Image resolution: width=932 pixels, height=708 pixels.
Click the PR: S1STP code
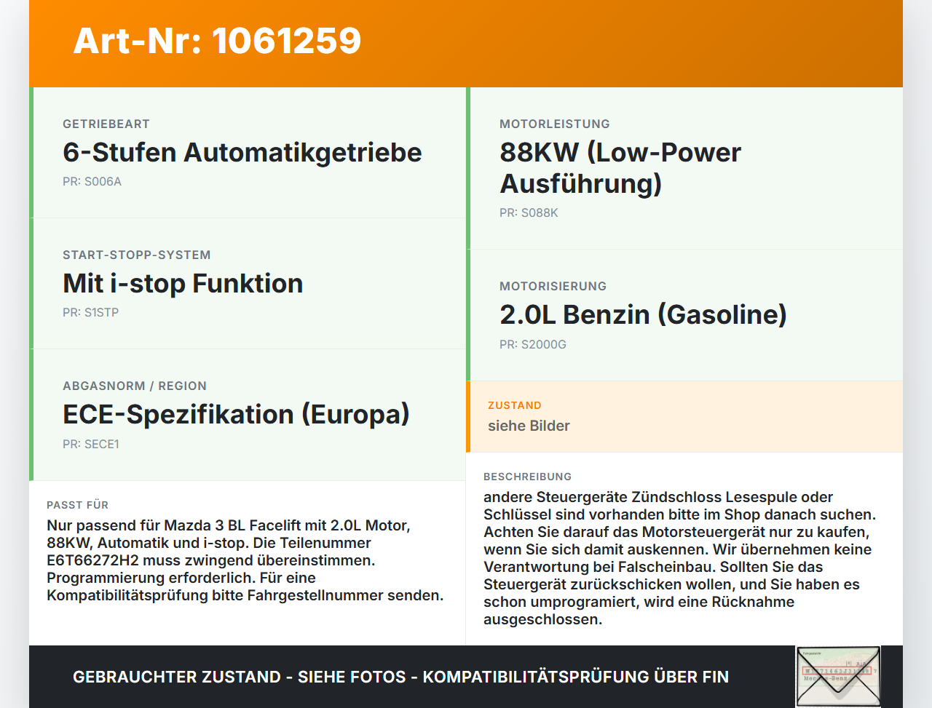[x=90, y=313]
